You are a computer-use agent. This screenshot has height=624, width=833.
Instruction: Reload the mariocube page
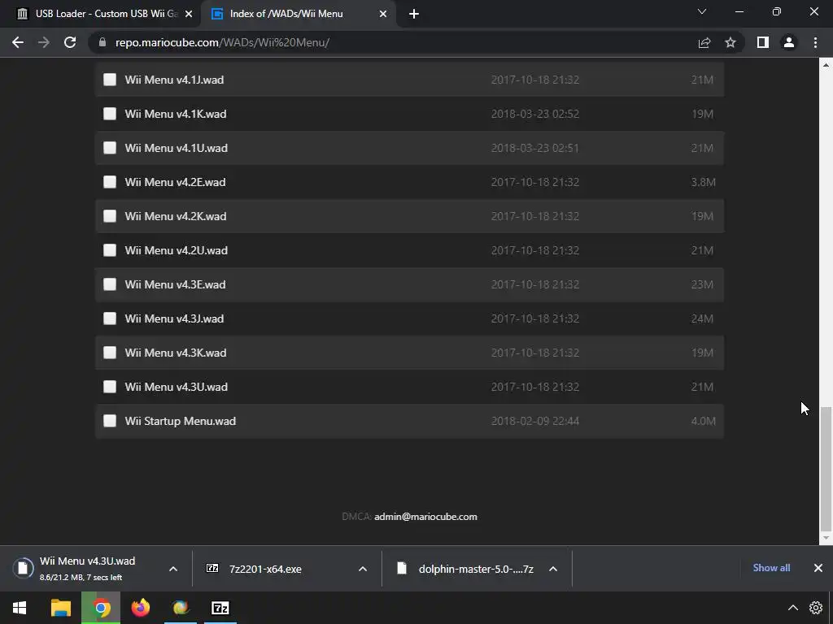click(70, 42)
